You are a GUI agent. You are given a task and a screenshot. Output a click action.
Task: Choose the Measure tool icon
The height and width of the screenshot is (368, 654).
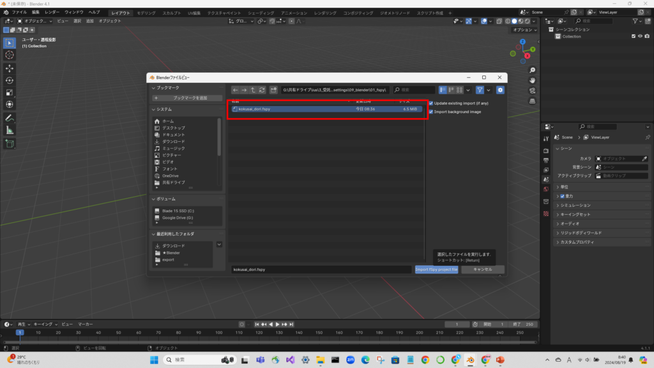click(x=10, y=130)
